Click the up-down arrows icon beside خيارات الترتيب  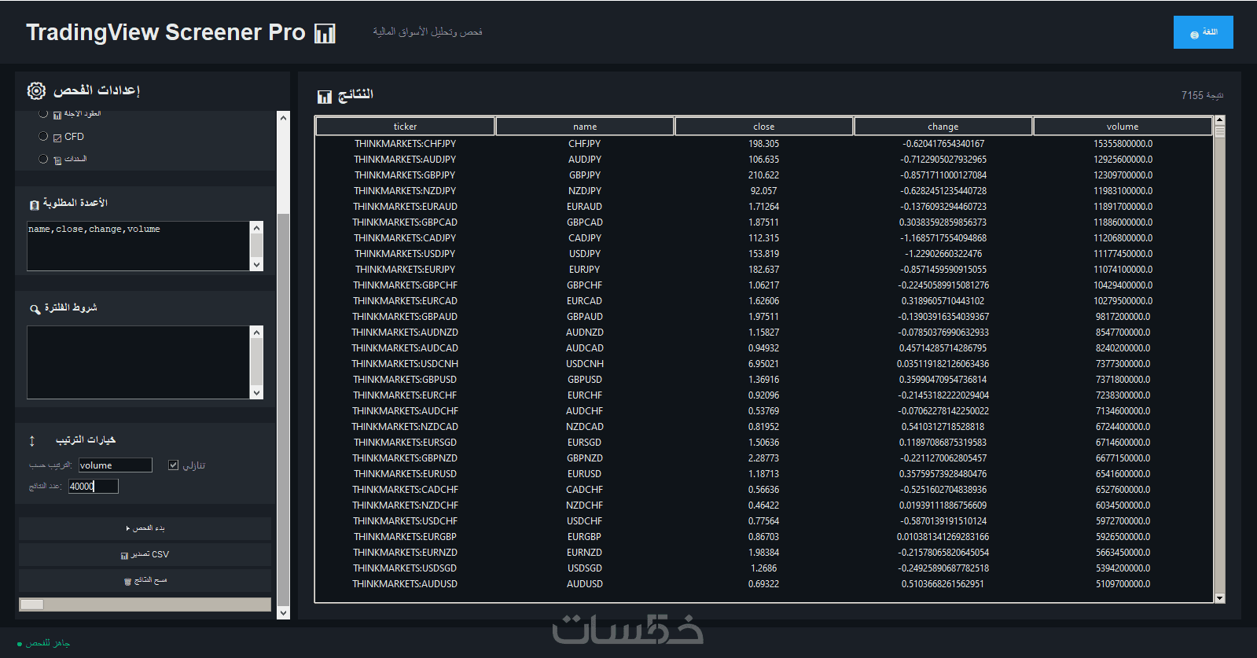tap(32, 440)
